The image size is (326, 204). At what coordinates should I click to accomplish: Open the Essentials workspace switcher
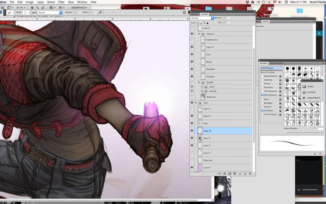click(x=79, y=8)
